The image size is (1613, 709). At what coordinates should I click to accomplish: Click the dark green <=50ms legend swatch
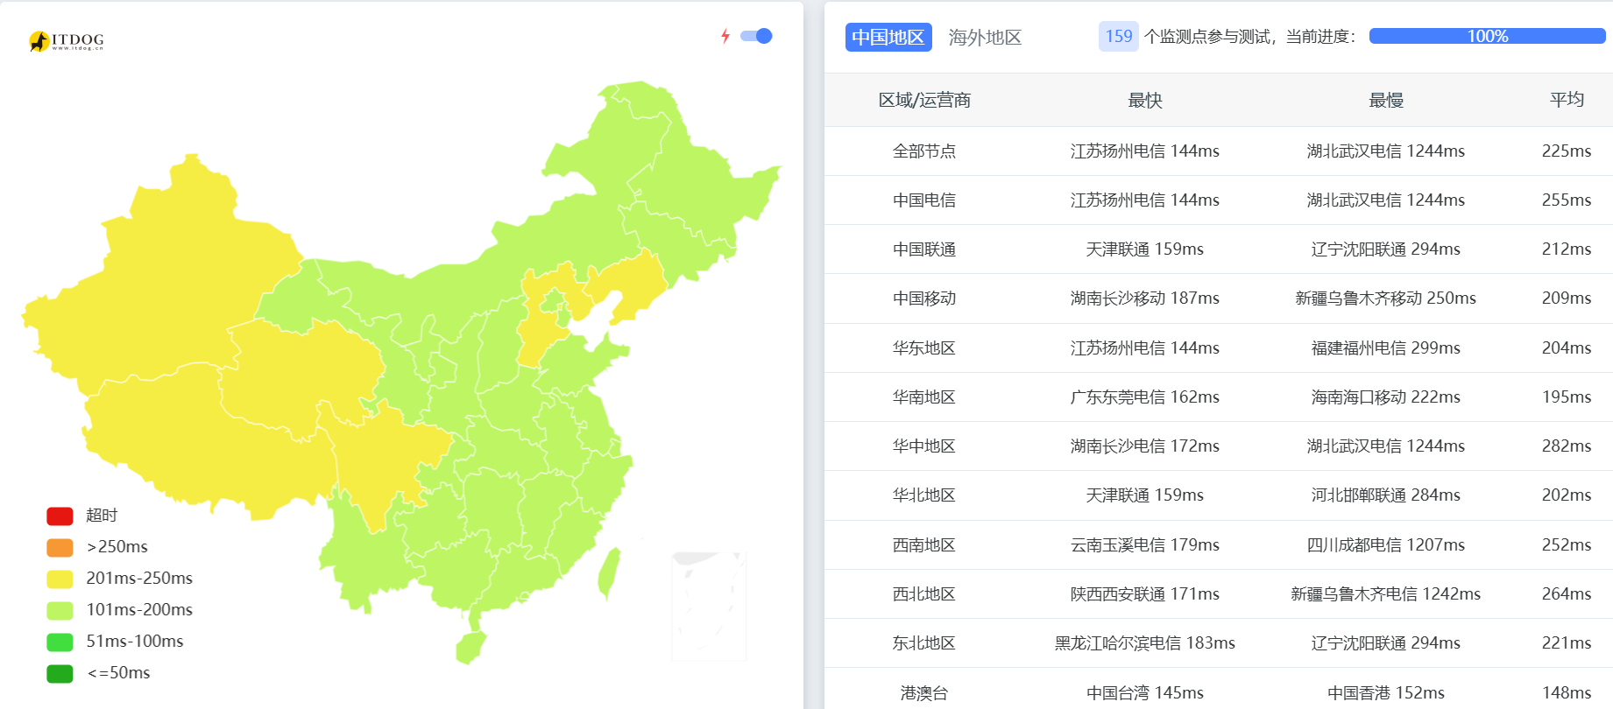pyautogui.click(x=60, y=673)
